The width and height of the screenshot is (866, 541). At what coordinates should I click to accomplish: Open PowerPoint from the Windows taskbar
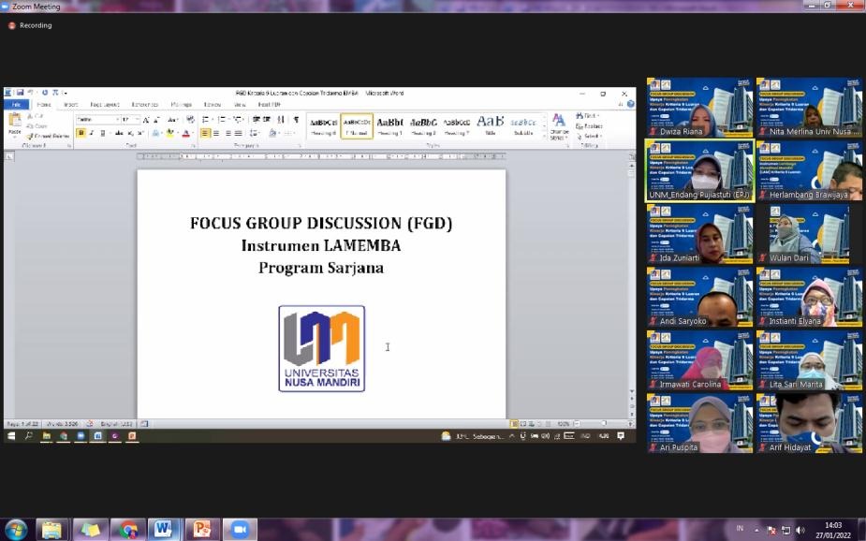[202, 530]
